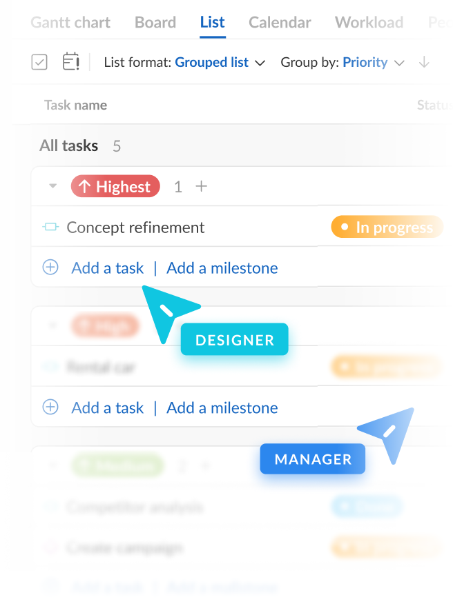The height and width of the screenshot is (604, 453).
Task: Open the Board tab
Action: pos(155,23)
